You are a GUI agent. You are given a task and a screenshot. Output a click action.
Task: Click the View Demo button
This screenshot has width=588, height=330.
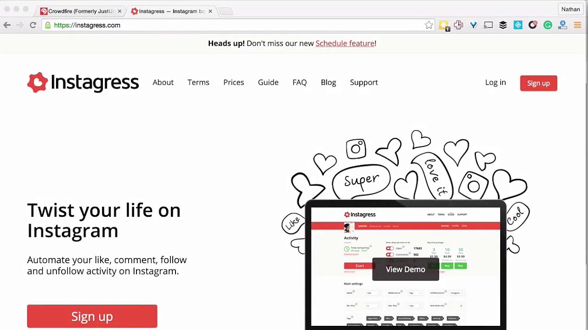(x=406, y=269)
